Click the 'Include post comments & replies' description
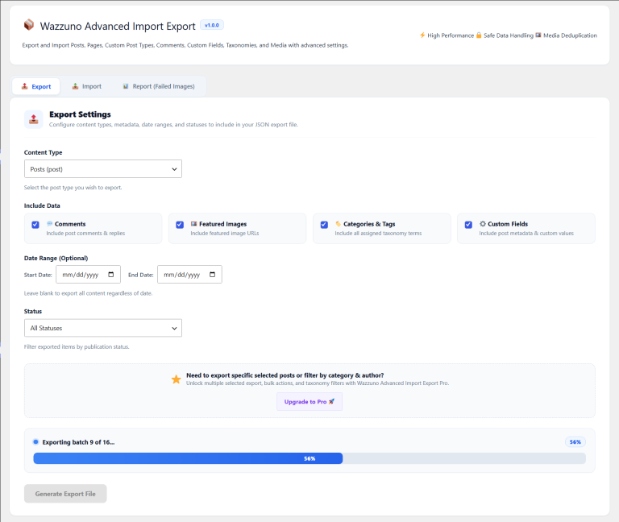Image resolution: width=619 pixels, height=522 pixels. click(85, 233)
